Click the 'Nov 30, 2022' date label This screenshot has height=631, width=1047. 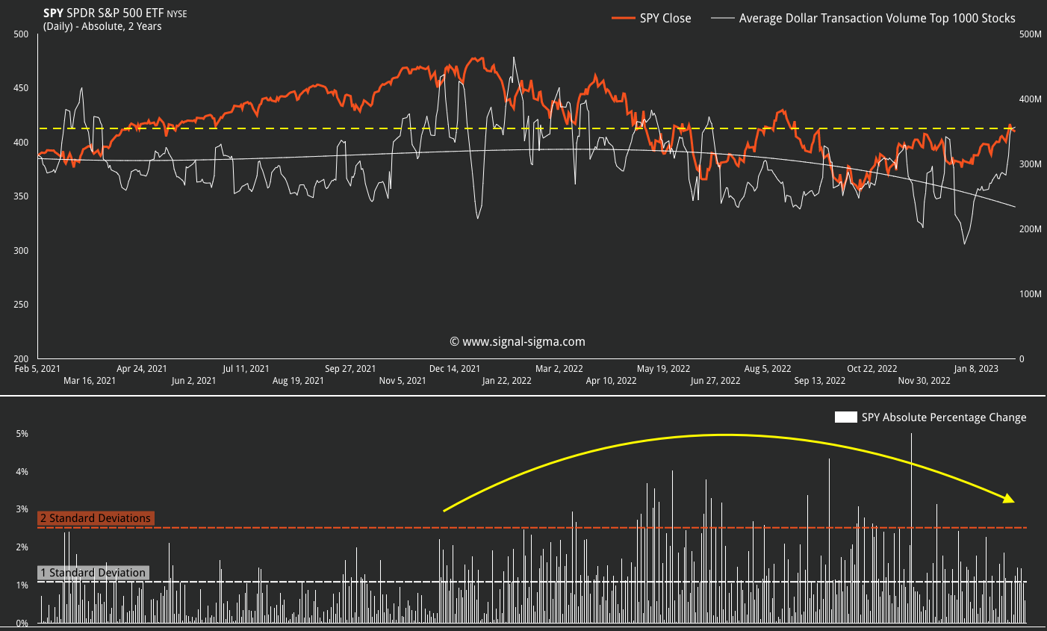[x=925, y=381]
